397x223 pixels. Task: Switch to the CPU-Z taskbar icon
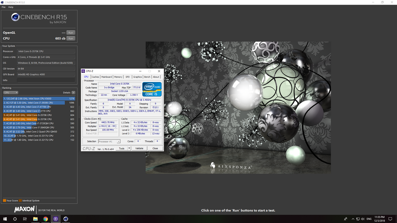point(55,219)
